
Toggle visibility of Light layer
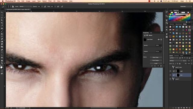[x=170, y=71]
